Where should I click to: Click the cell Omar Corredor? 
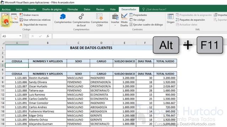pyautogui.click(x=48, y=103)
